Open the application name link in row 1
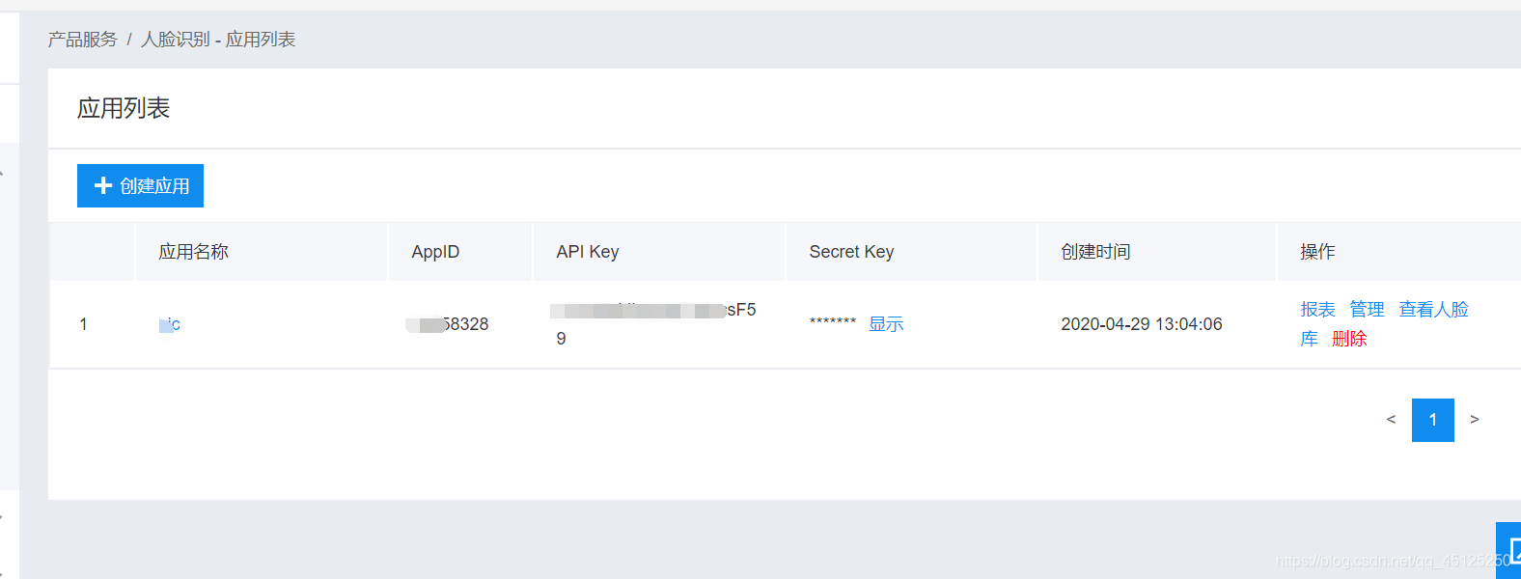The image size is (1521, 579). (170, 324)
